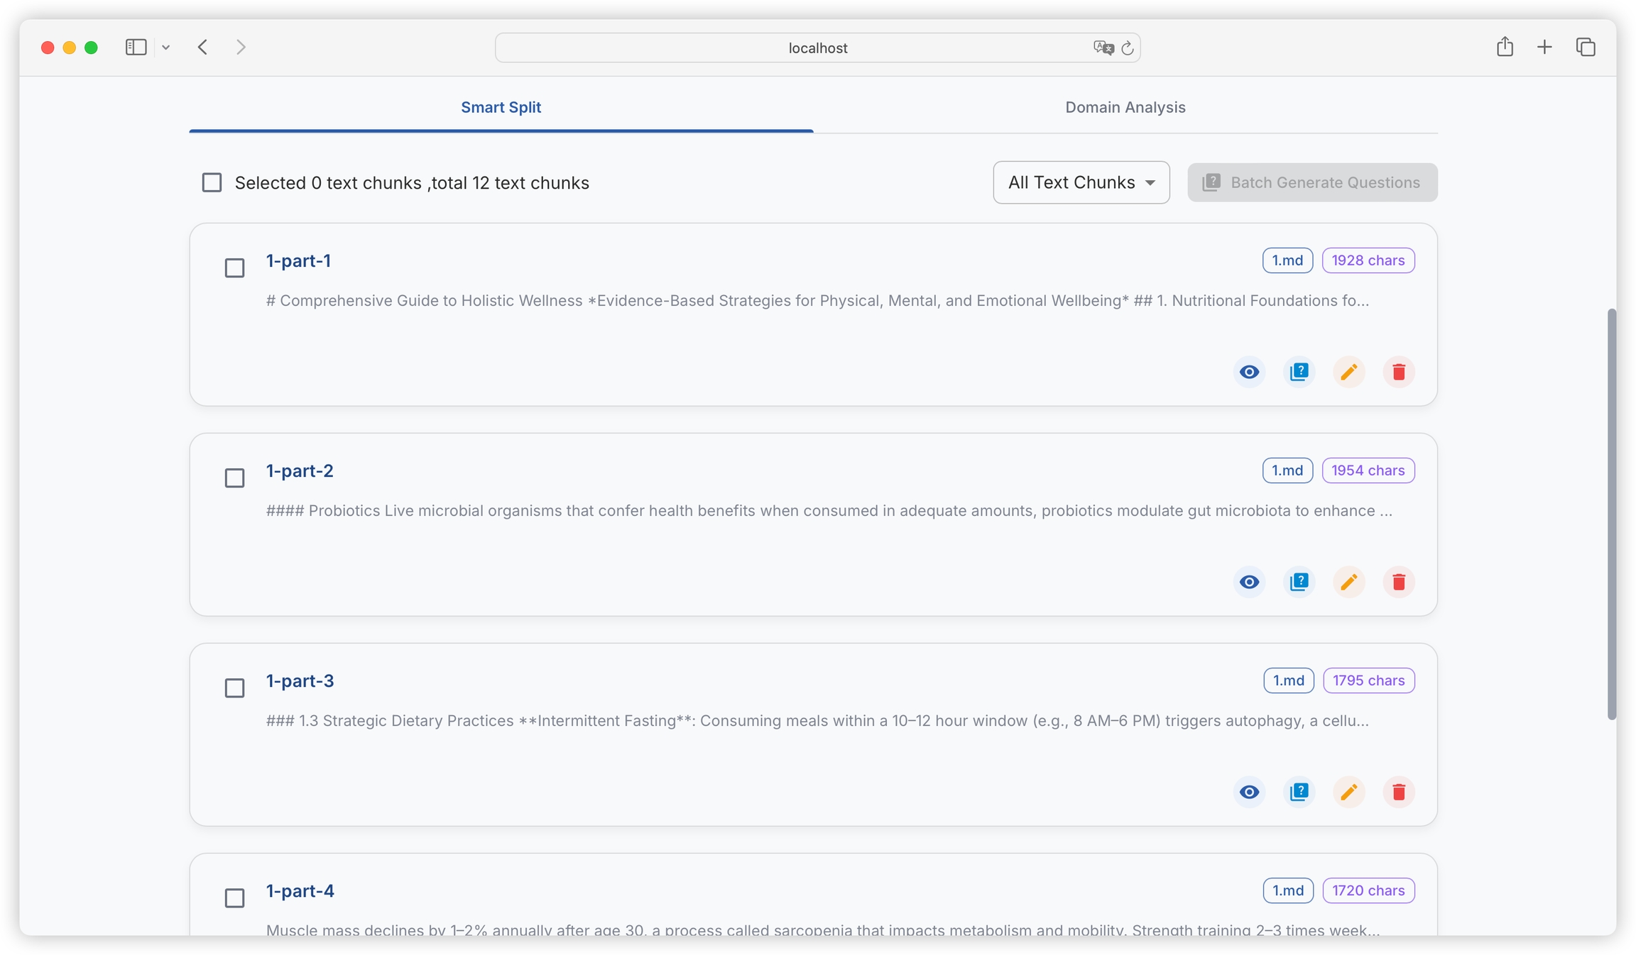View details of chunk 1-part-1 with eye icon
1636x955 pixels.
pos(1249,372)
